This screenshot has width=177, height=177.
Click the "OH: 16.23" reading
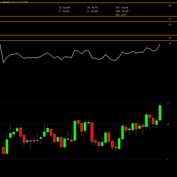(122, 11)
